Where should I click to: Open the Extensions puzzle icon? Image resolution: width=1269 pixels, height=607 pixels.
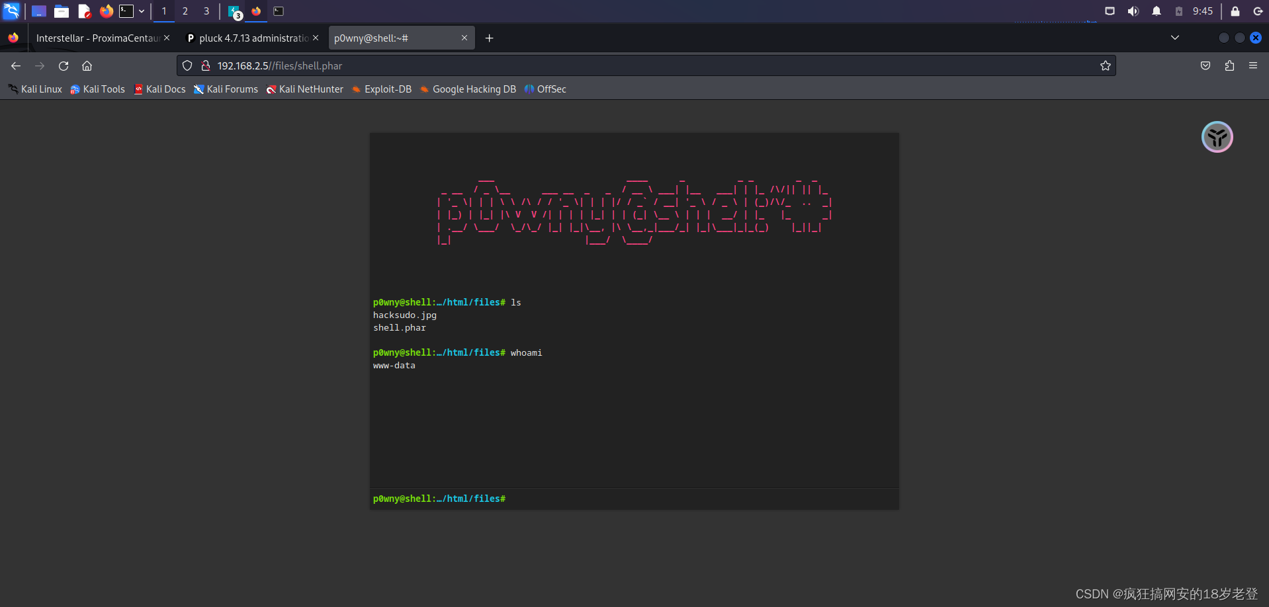(x=1229, y=65)
